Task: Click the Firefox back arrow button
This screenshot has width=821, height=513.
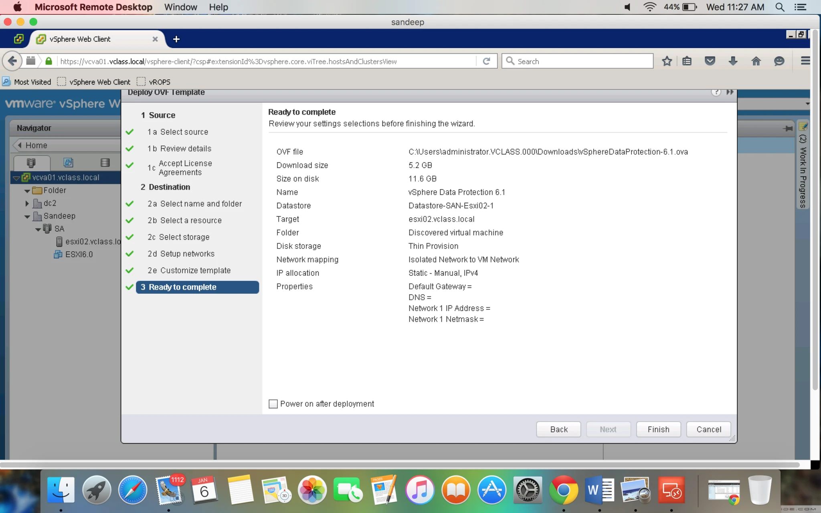Action: [x=12, y=61]
